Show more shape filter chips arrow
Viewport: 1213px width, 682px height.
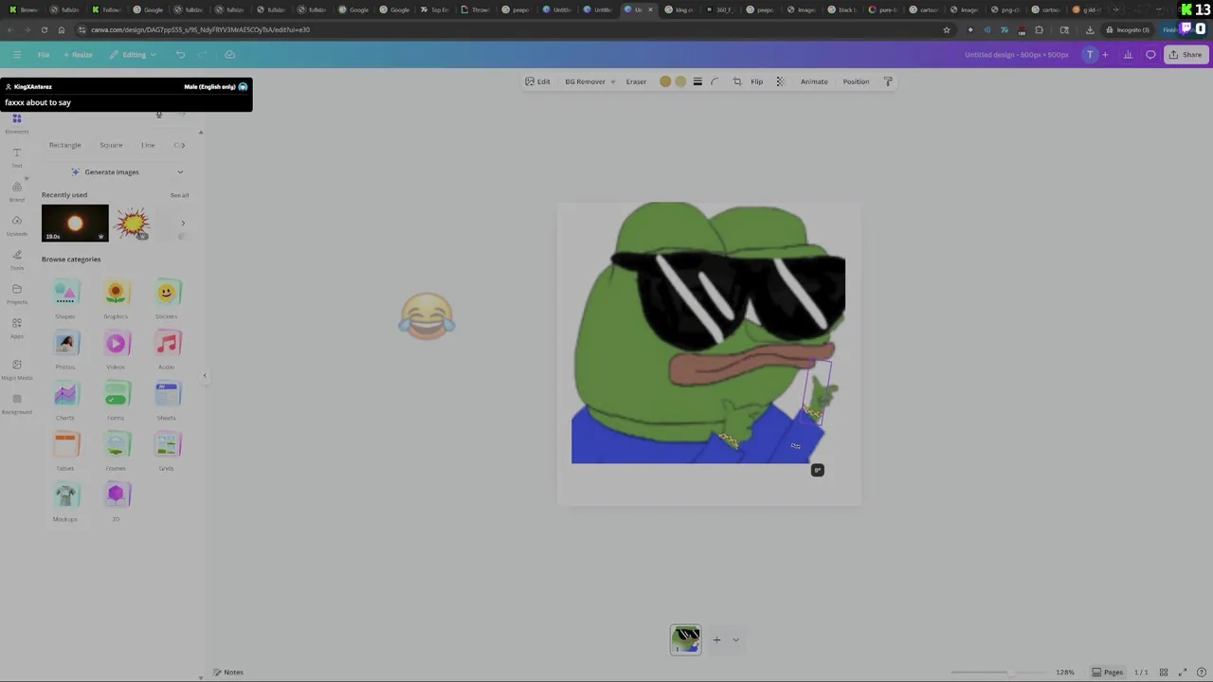tap(182, 145)
